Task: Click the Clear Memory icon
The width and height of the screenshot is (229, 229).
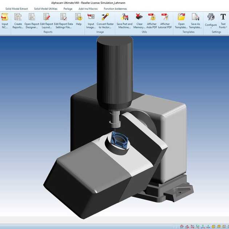Action: pyautogui.click(x=139, y=17)
